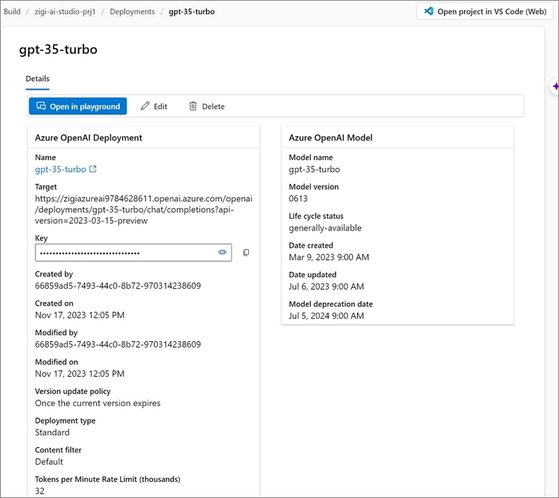Click Model version value 0613
This screenshot has height=498, width=559.
click(298, 199)
